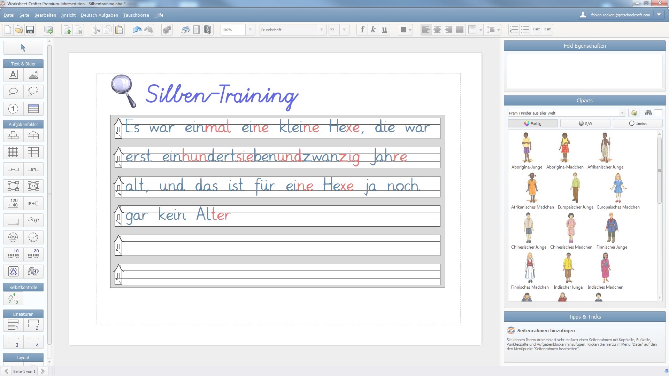Open the Datei menu

(x=9, y=15)
